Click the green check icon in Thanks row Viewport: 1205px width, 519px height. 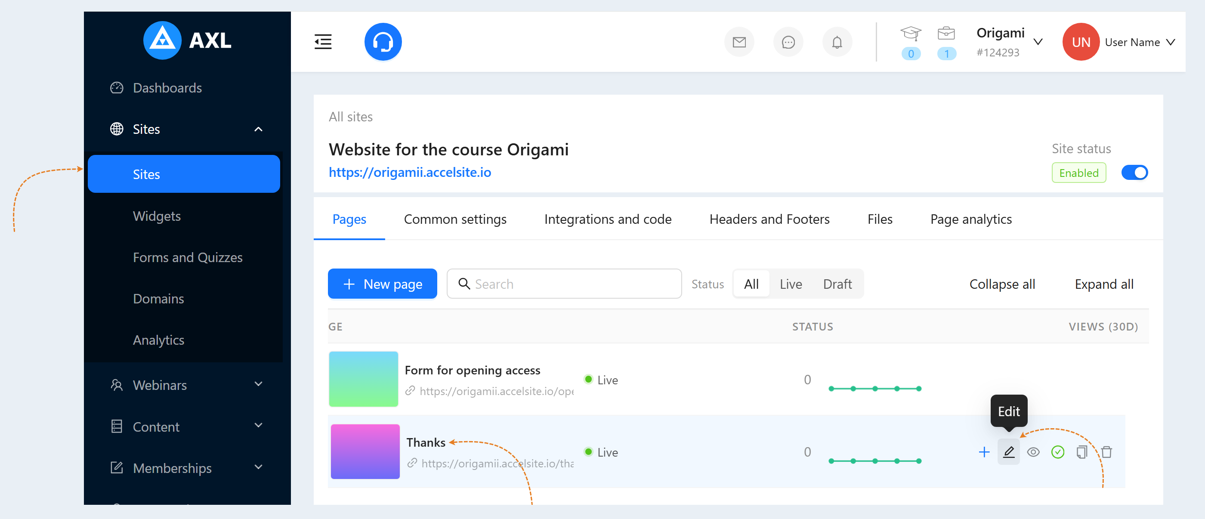pyautogui.click(x=1058, y=452)
